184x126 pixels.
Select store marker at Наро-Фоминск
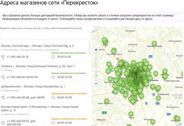pos(107,101)
